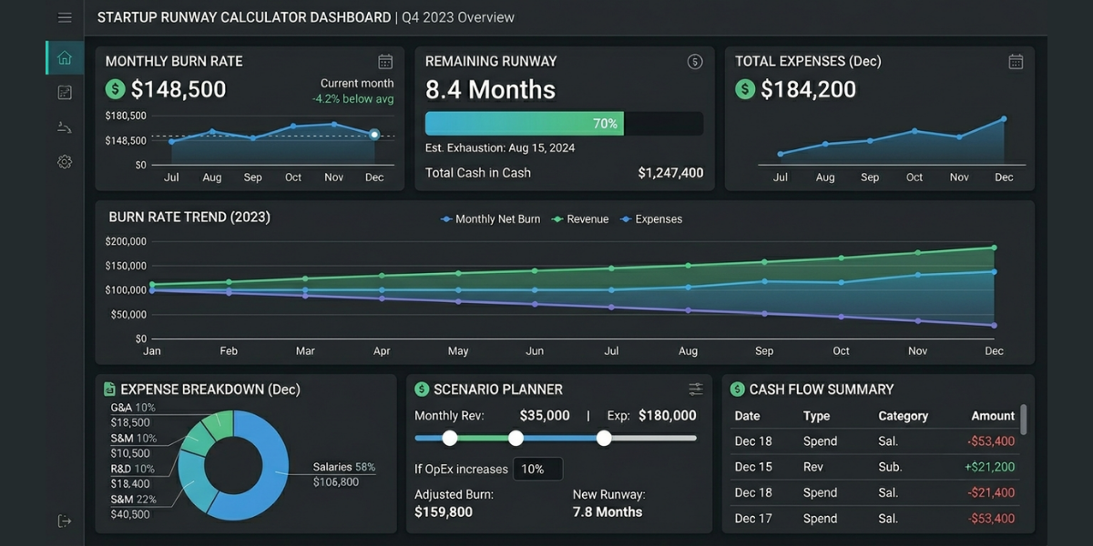Screen dimensions: 1093x546
Task: Open the hamburger menu icon
Action: coord(65,17)
